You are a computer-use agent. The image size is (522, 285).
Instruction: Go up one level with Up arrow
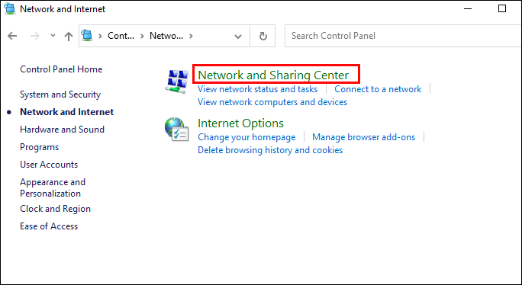(69, 36)
